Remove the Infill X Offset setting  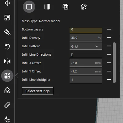pos(109,63)
